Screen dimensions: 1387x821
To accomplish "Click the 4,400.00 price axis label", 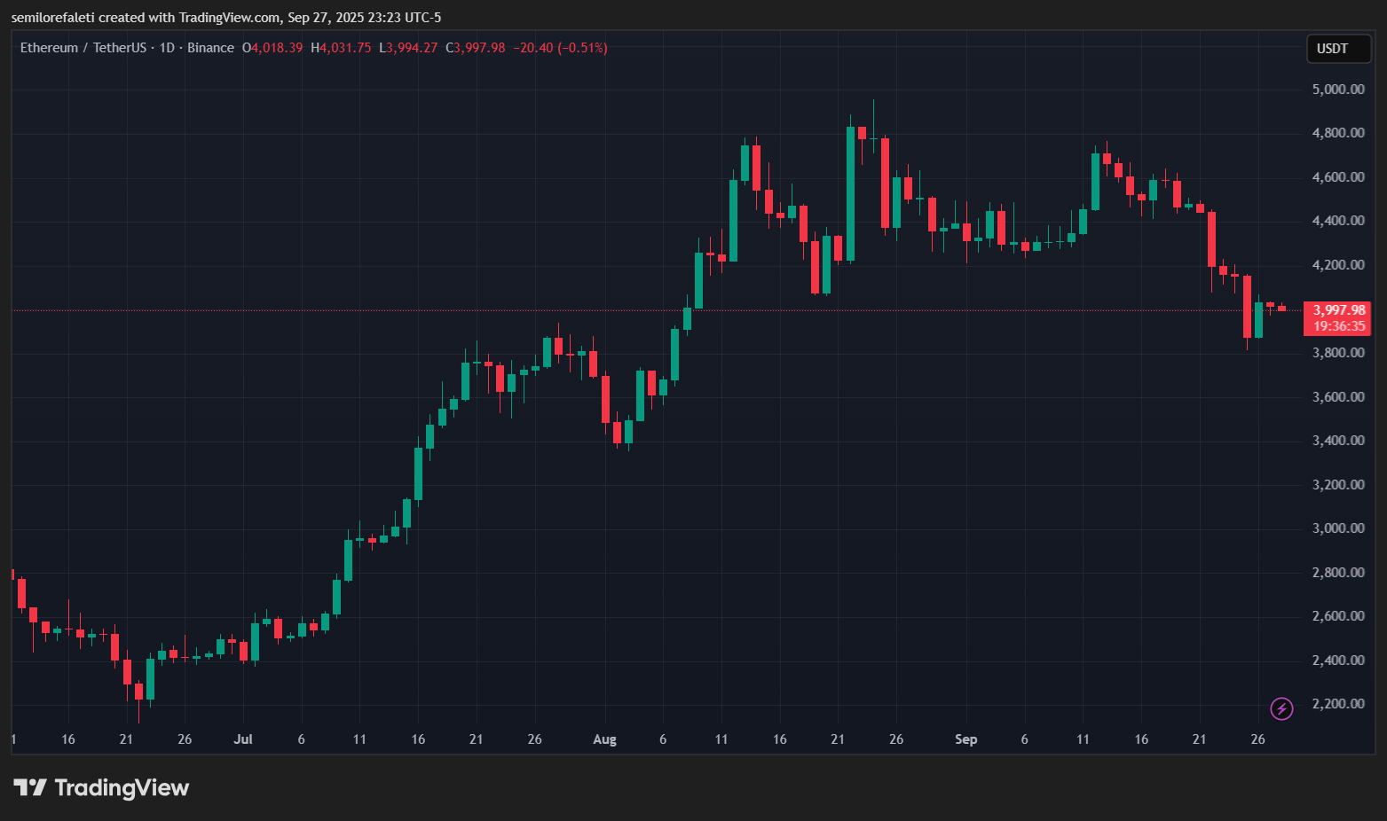I will (x=1338, y=221).
